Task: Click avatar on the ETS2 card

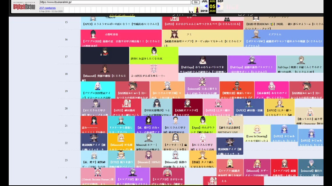Action: point(121,155)
